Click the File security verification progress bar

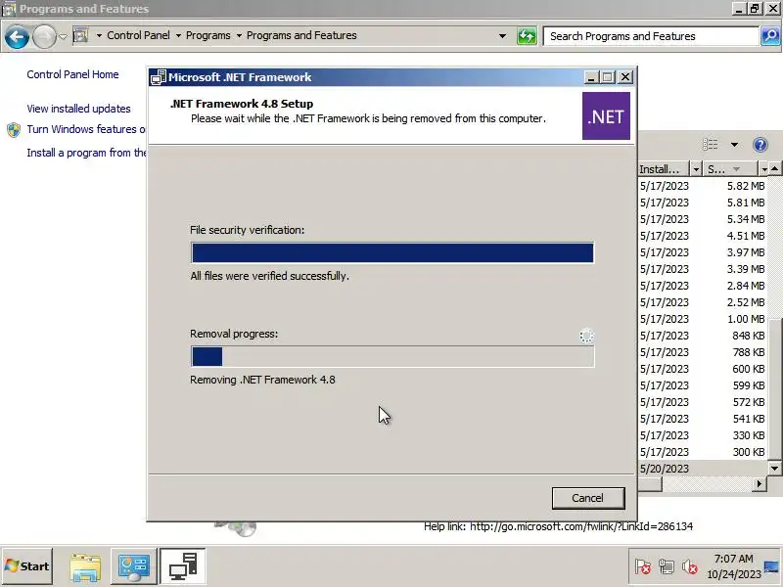[x=392, y=252]
